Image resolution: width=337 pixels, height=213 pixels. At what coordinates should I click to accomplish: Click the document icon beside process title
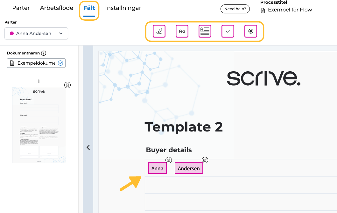(x=263, y=10)
